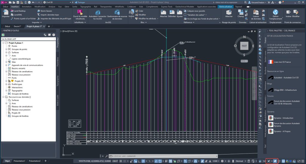Click Insérer in Point de connexion panel
The width and height of the screenshot is (306, 164).
[288, 14]
